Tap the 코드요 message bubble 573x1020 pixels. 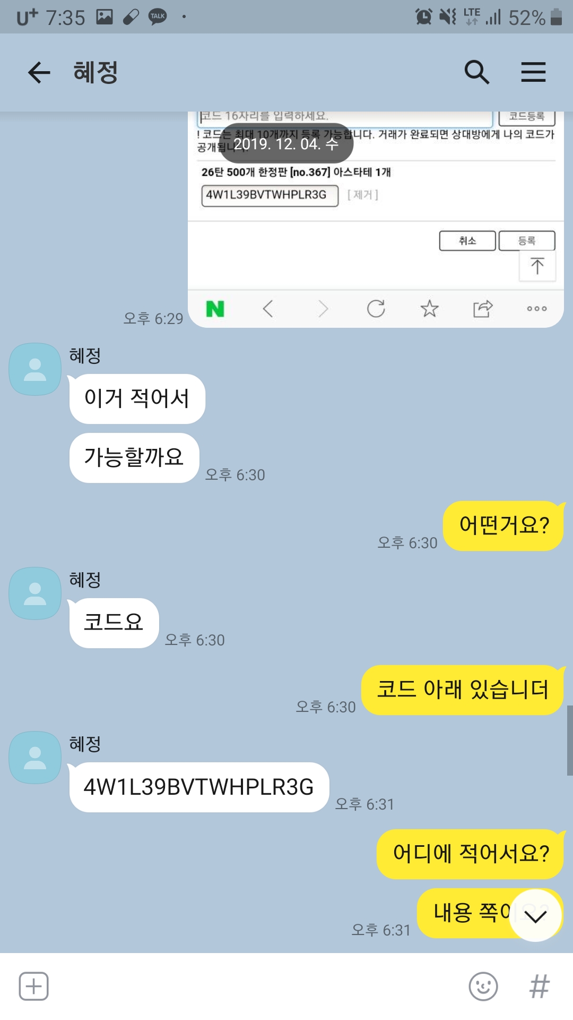point(114,623)
